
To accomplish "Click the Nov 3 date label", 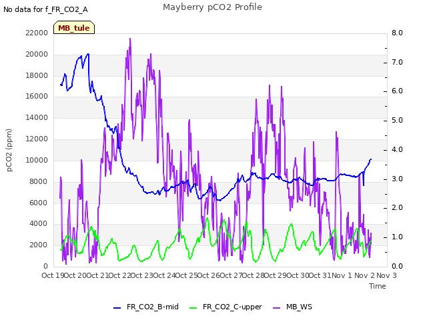I will click(x=387, y=275).
